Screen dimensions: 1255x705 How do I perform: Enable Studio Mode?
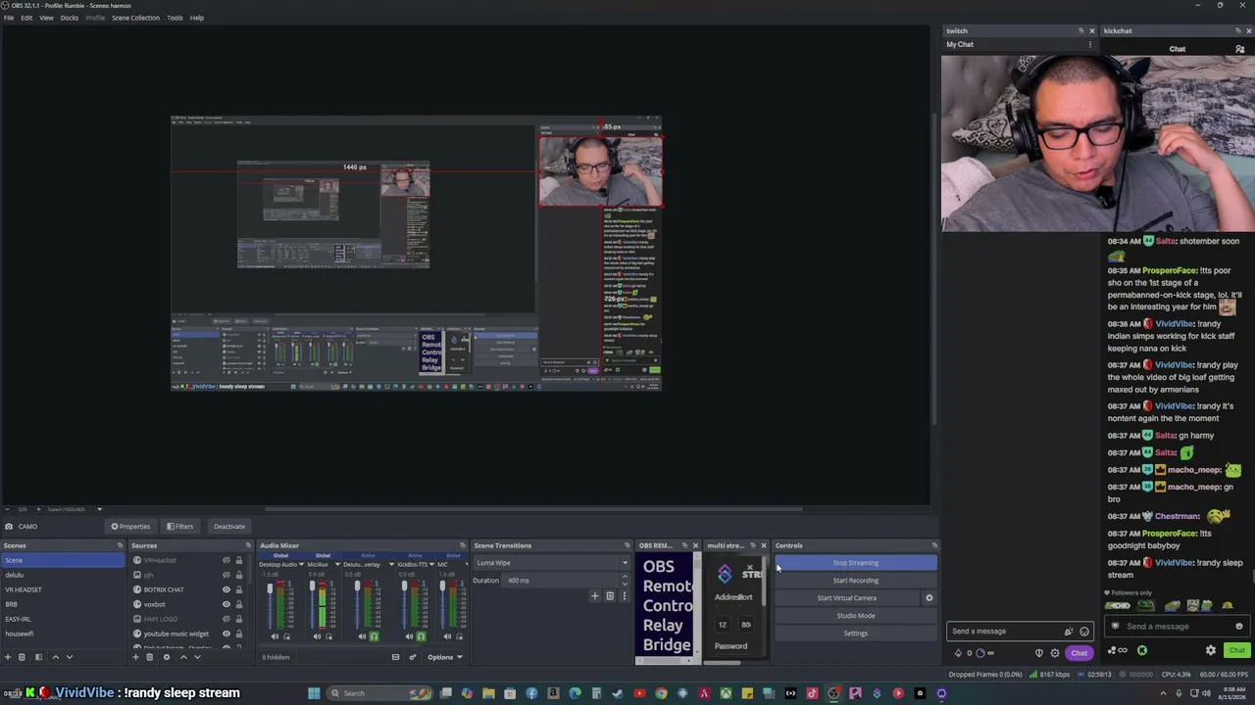[x=856, y=616]
